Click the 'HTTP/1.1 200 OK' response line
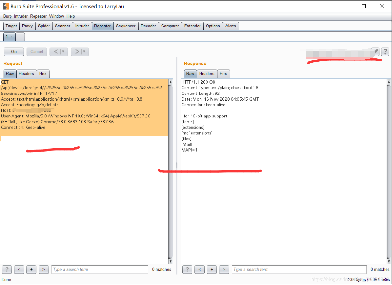The height and width of the screenshot is (285, 392). [x=198, y=82]
